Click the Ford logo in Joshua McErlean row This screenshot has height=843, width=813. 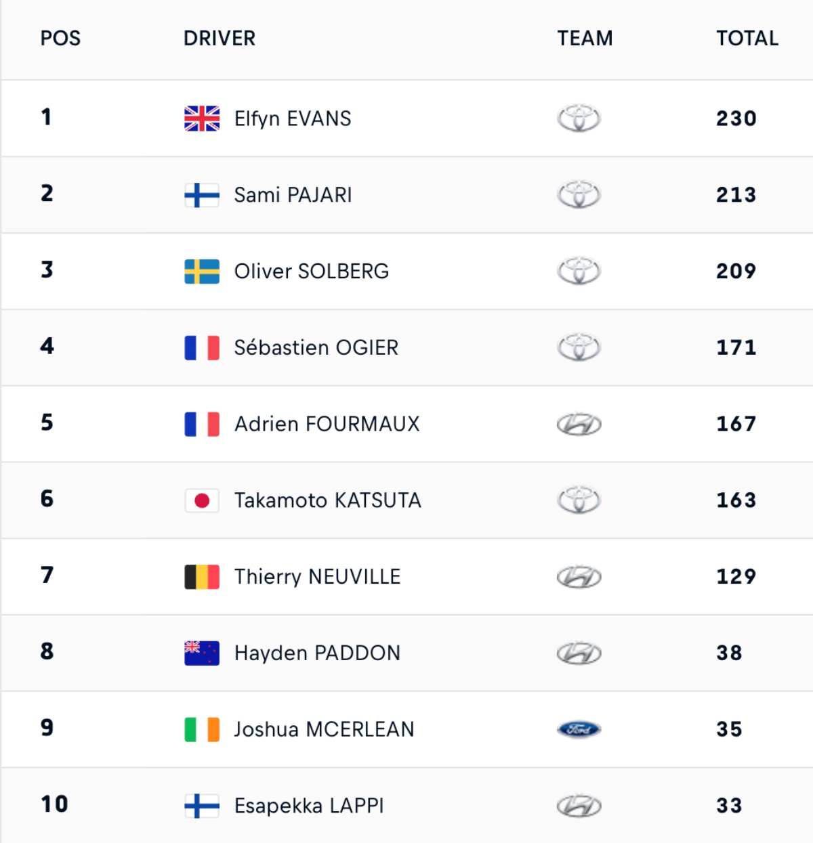(x=579, y=729)
